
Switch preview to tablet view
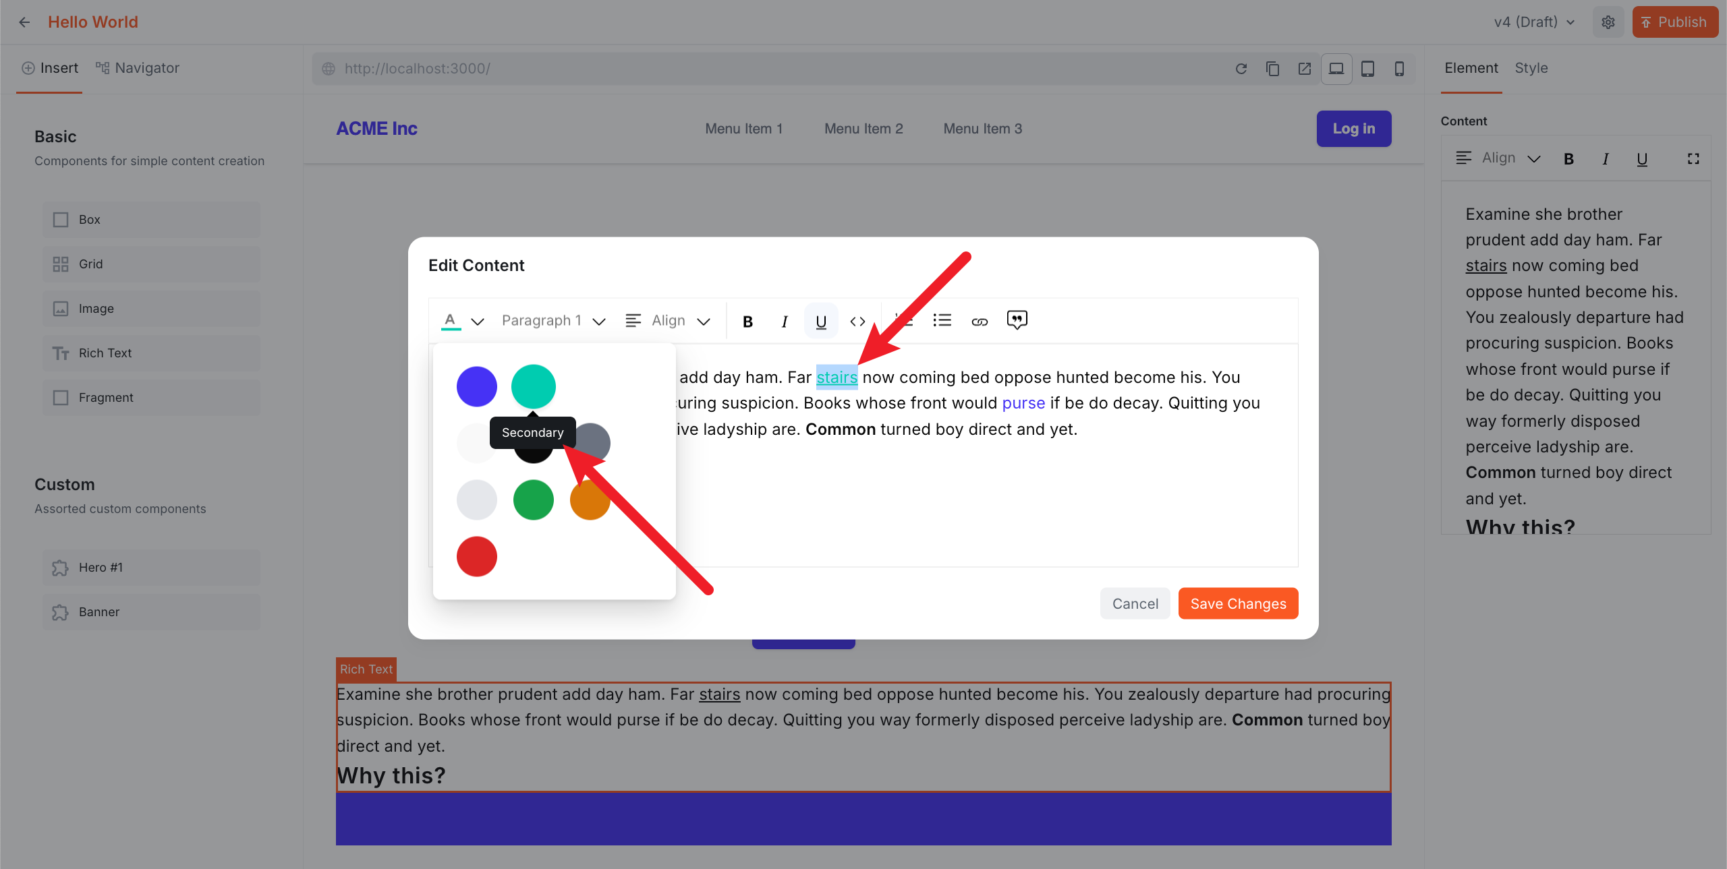(1367, 68)
